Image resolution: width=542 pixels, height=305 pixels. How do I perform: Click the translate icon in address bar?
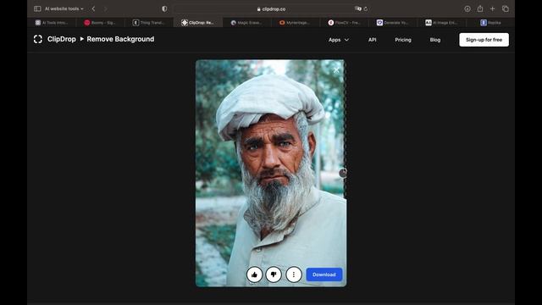pos(357,8)
